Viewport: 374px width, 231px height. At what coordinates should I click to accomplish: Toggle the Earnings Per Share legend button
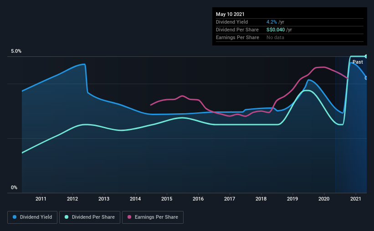[153, 217]
